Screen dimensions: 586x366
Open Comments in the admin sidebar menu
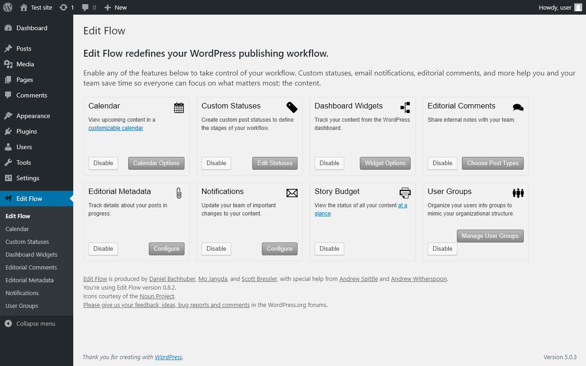[x=37, y=95]
